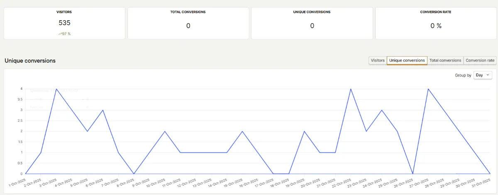The image size is (498, 195).
Task: Switch to the Total conversions tab
Action: [445, 60]
